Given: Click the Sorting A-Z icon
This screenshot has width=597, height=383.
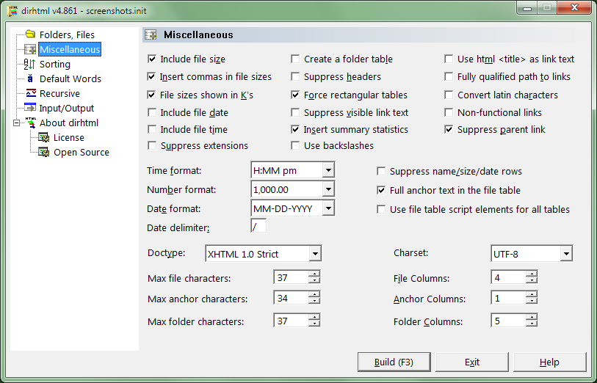Looking at the screenshot, I should (x=29, y=64).
